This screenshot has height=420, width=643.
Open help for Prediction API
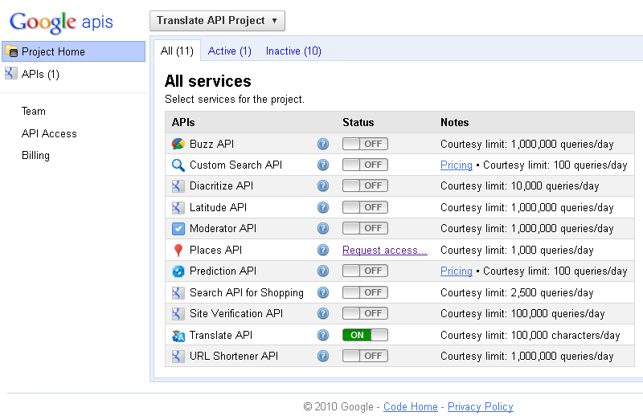323,271
